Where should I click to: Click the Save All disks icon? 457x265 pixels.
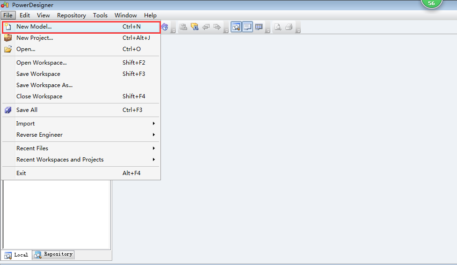[x=8, y=110]
